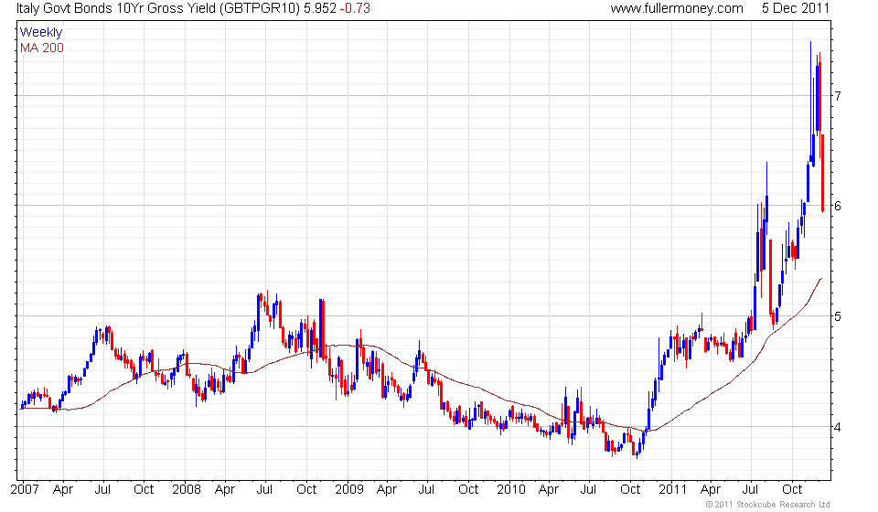Click the x-axis label 2009
Image resolution: width=878 pixels, height=512 pixels.
(x=348, y=490)
